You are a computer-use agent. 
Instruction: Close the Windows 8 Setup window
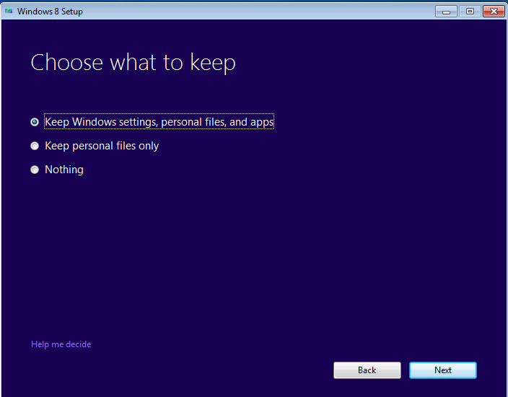[493, 11]
